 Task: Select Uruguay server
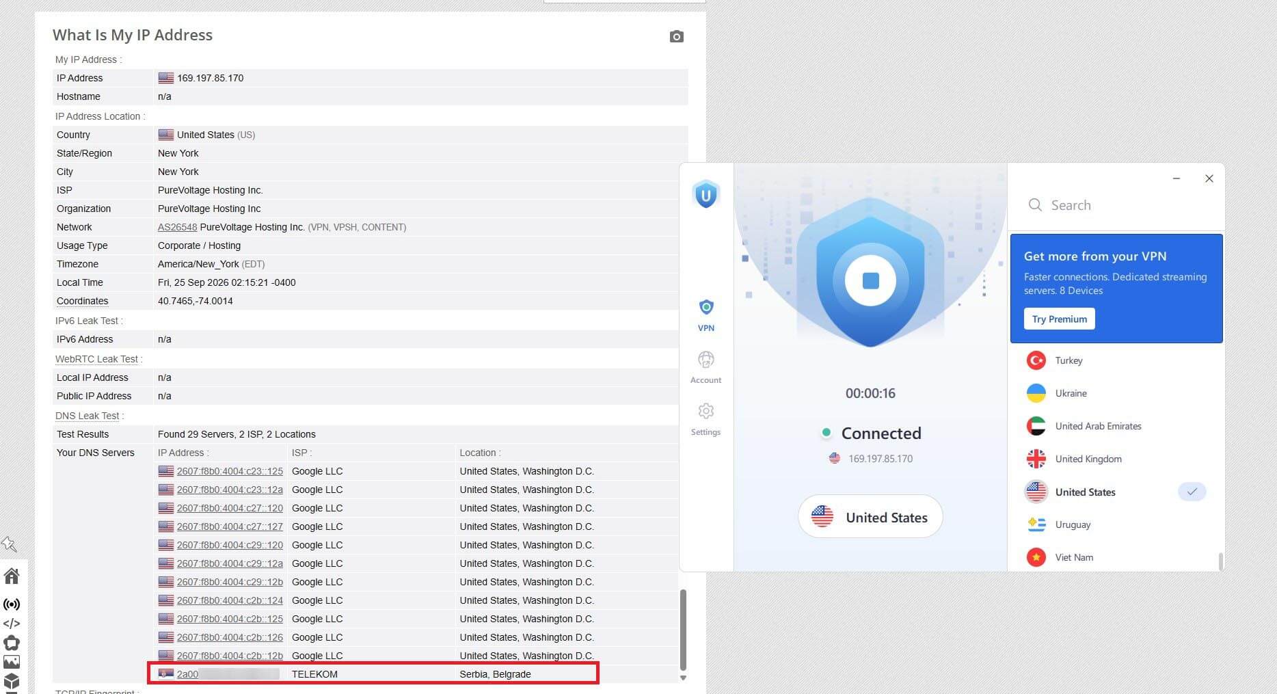(x=1116, y=524)
